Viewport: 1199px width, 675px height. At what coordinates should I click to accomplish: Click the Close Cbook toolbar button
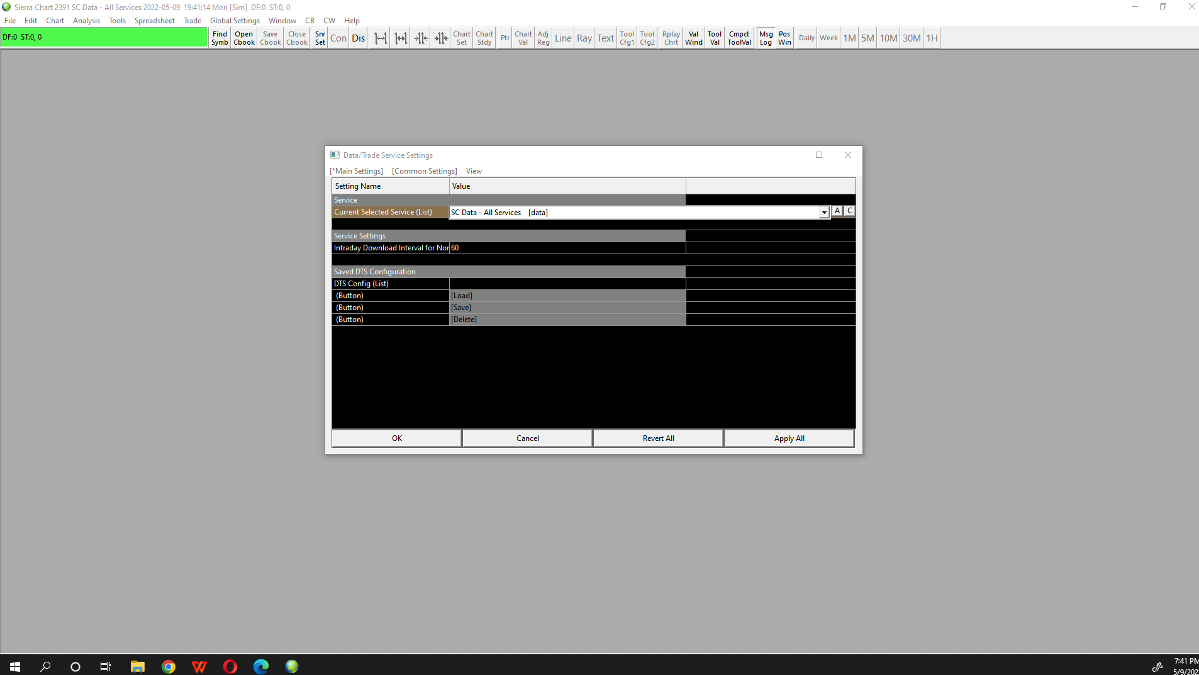297,38
